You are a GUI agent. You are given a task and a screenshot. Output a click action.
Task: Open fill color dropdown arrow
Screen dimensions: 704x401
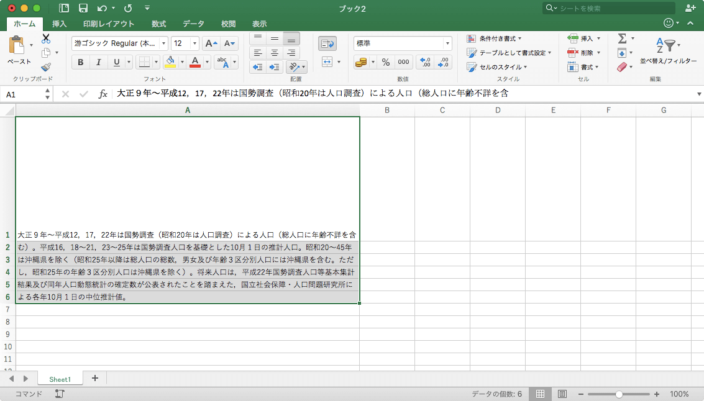182,62
